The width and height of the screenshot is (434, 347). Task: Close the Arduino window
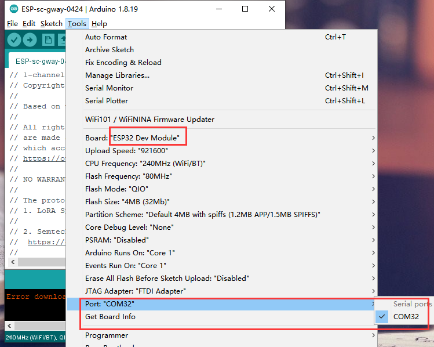272,9
